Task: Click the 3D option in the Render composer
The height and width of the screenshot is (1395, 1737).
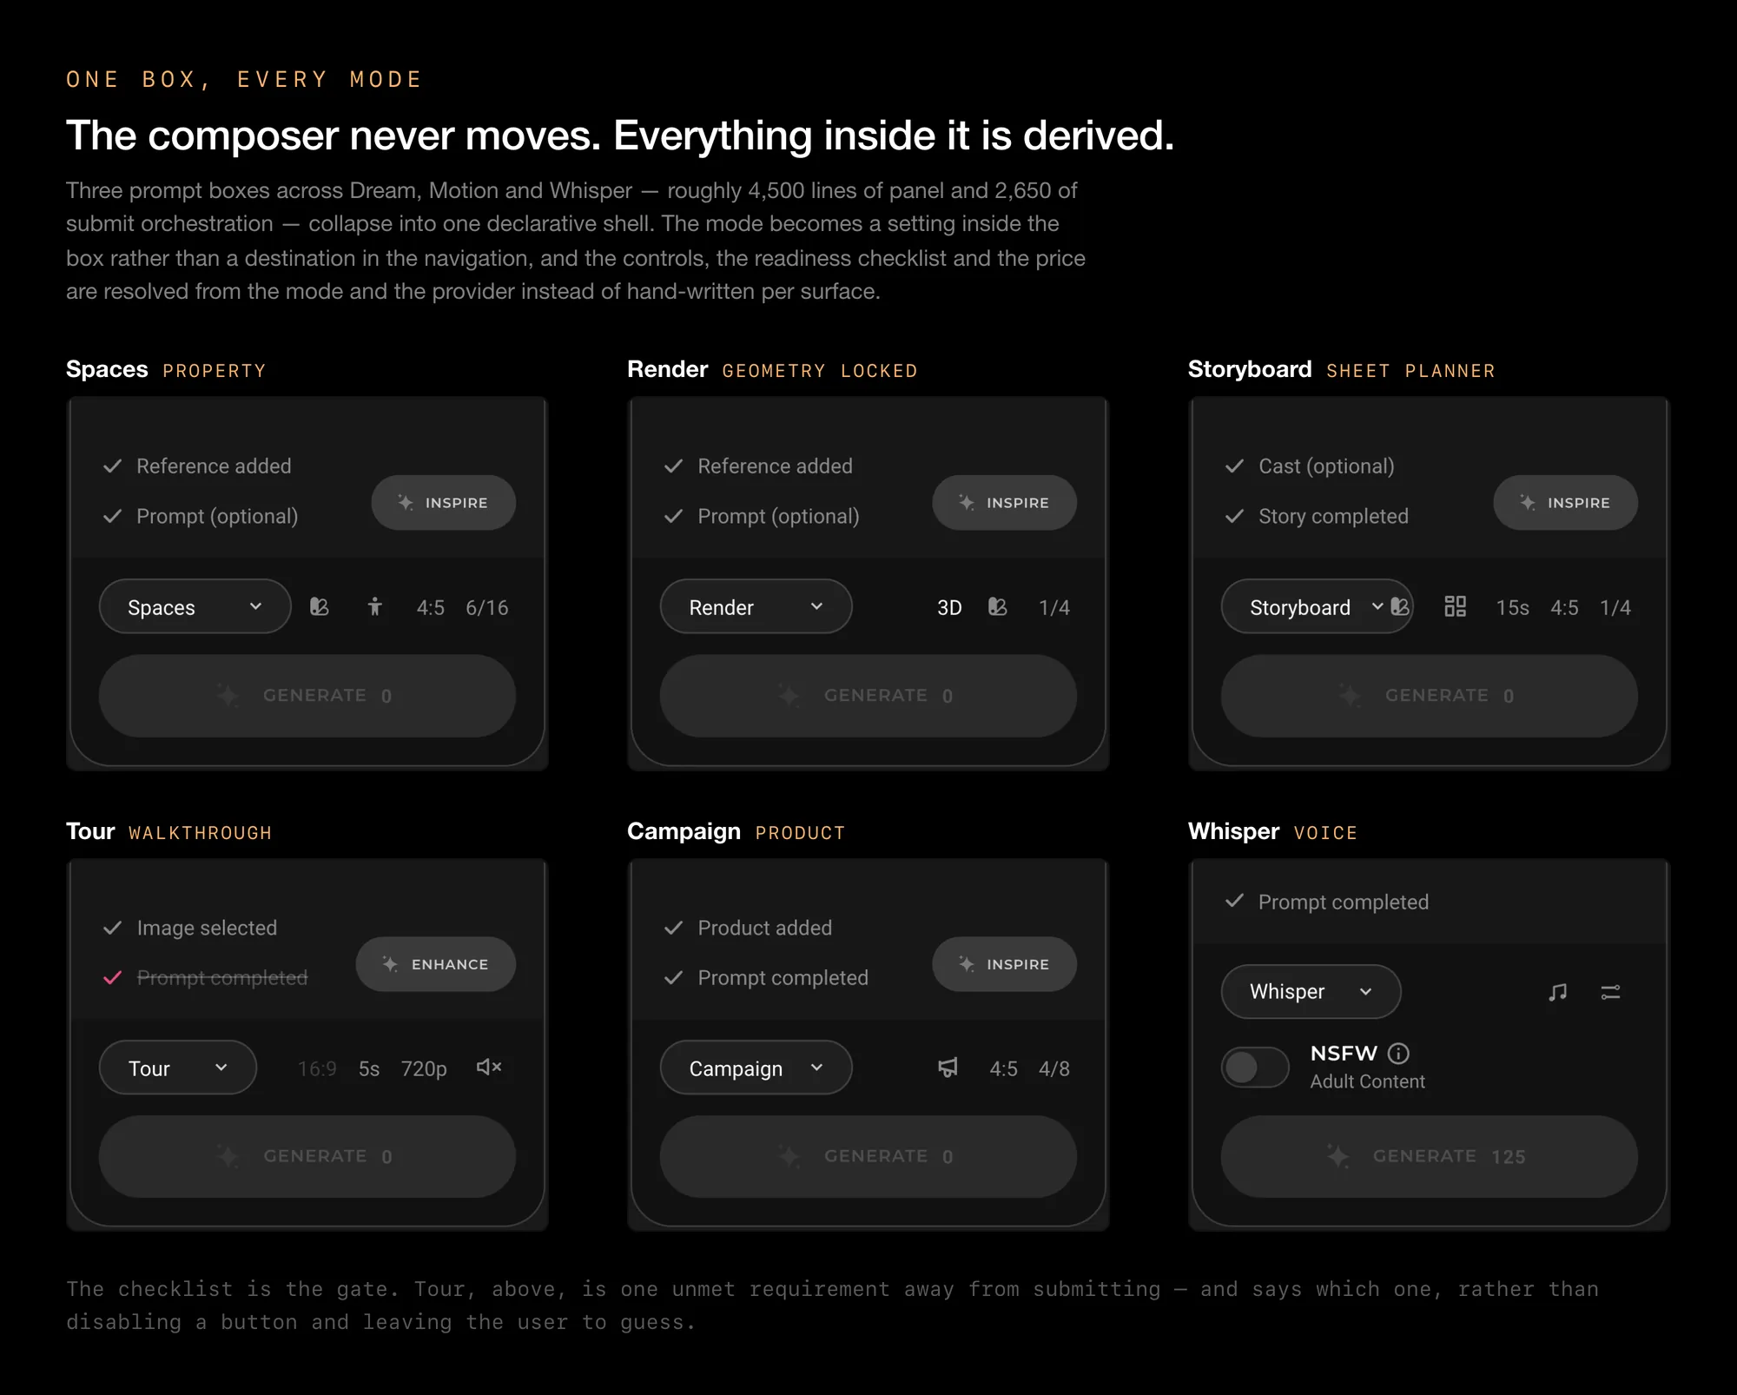Action: click(949, 607)
